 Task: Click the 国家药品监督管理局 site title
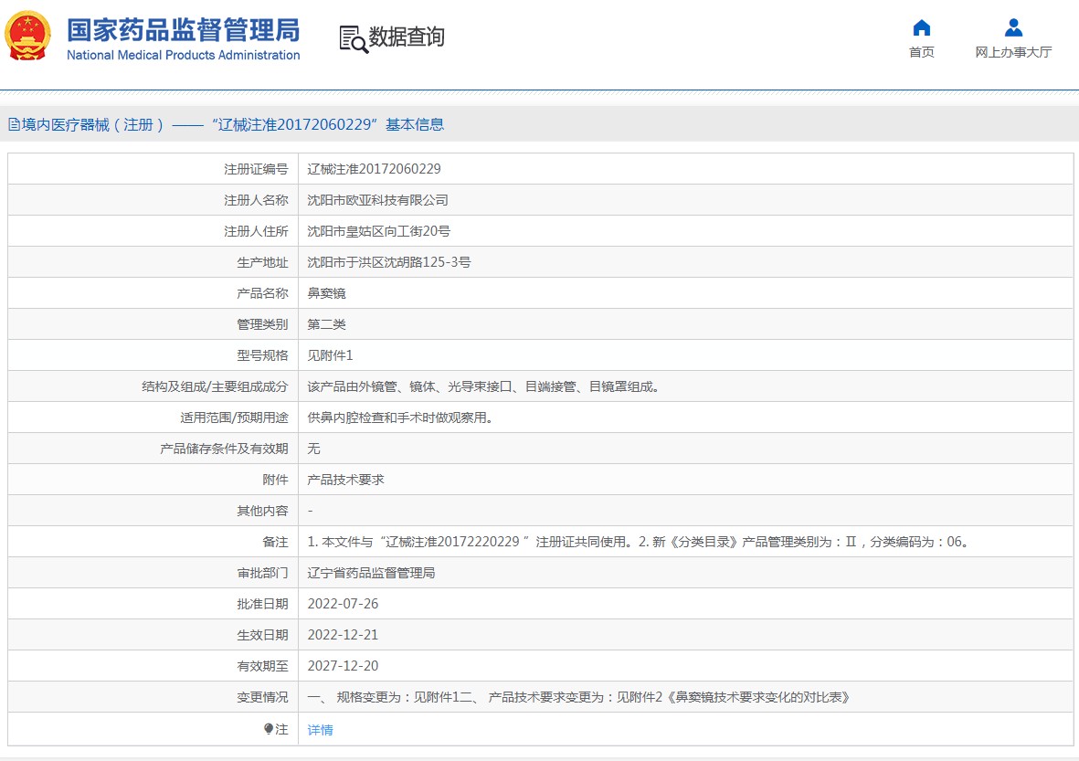click(x=183, y=29)
